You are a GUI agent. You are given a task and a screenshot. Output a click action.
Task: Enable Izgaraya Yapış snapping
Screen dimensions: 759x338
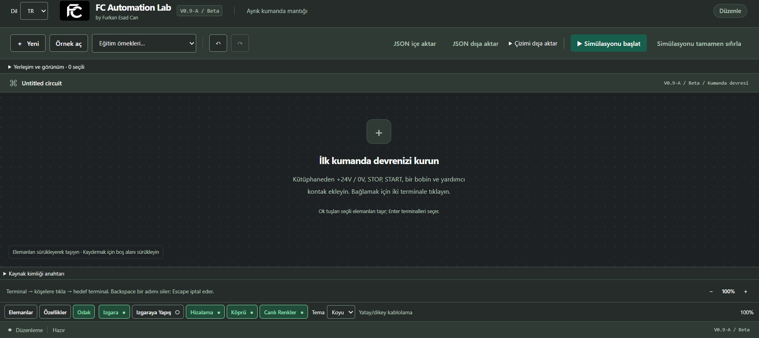pyautogui.click(x=158, y=312)
